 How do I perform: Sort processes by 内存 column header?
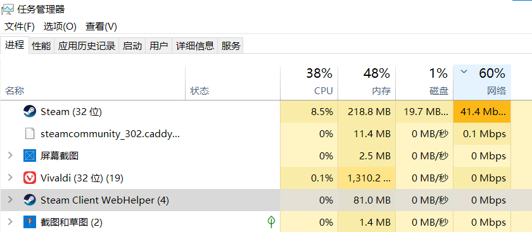pos(367,82)
